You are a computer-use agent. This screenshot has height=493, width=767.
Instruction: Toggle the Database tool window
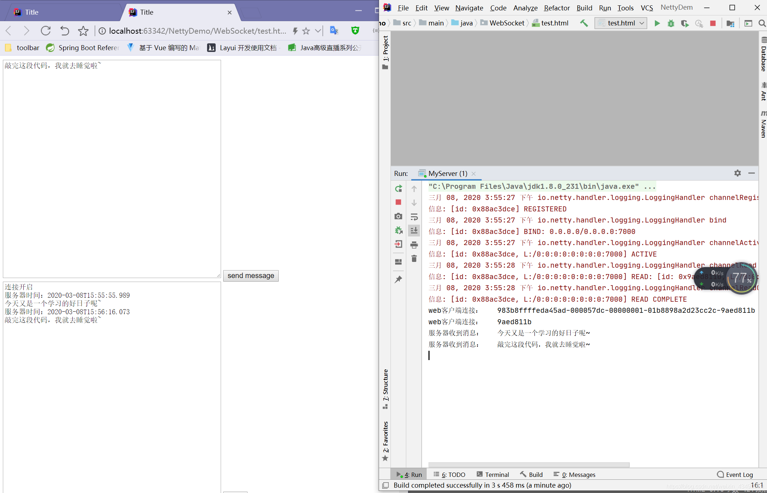(x=763, y=54)
